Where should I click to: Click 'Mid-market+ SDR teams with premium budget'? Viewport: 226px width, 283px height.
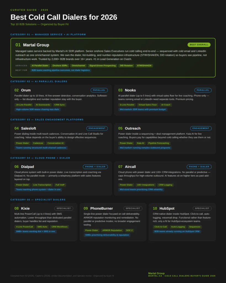[x=143, y=109]
